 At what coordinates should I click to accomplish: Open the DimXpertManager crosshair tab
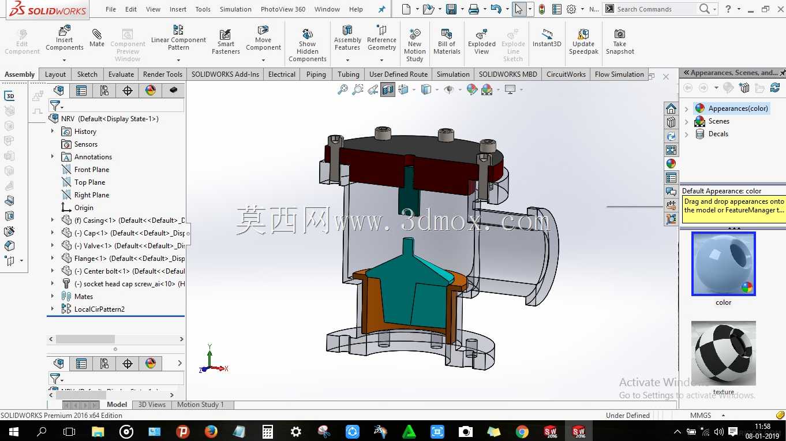[128, 91]
